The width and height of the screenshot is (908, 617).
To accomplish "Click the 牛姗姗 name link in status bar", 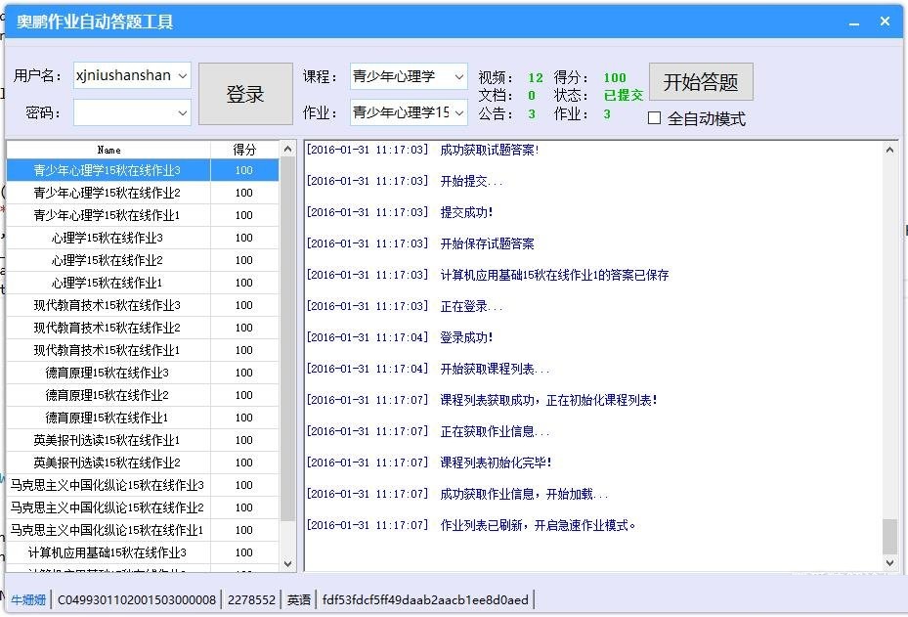I will pyautogui.click(x=28, y=599).
